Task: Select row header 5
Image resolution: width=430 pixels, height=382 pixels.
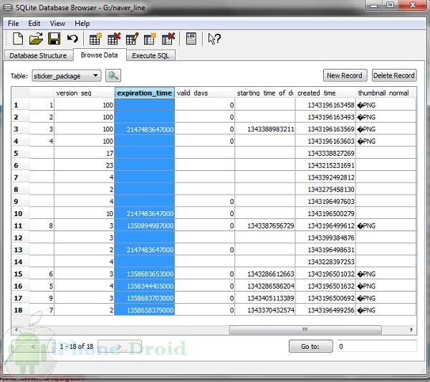Action: coord(20,154)
